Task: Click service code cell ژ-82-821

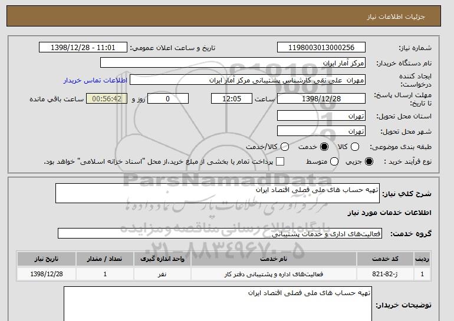Action: (385, 274)
